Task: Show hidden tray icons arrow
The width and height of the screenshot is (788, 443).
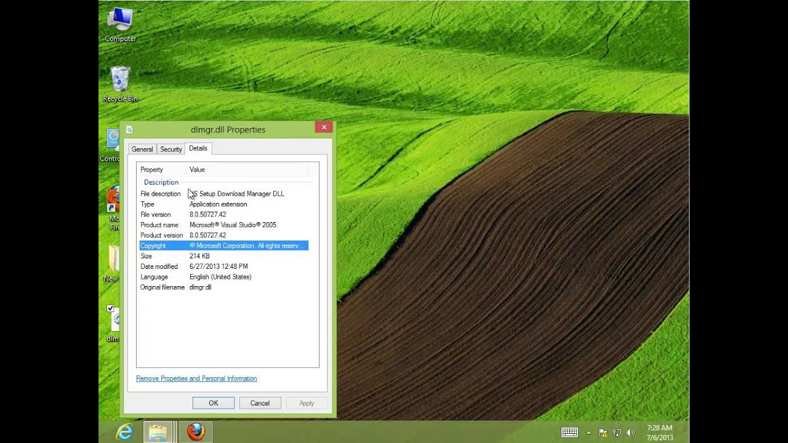Action: click(589, 433)
